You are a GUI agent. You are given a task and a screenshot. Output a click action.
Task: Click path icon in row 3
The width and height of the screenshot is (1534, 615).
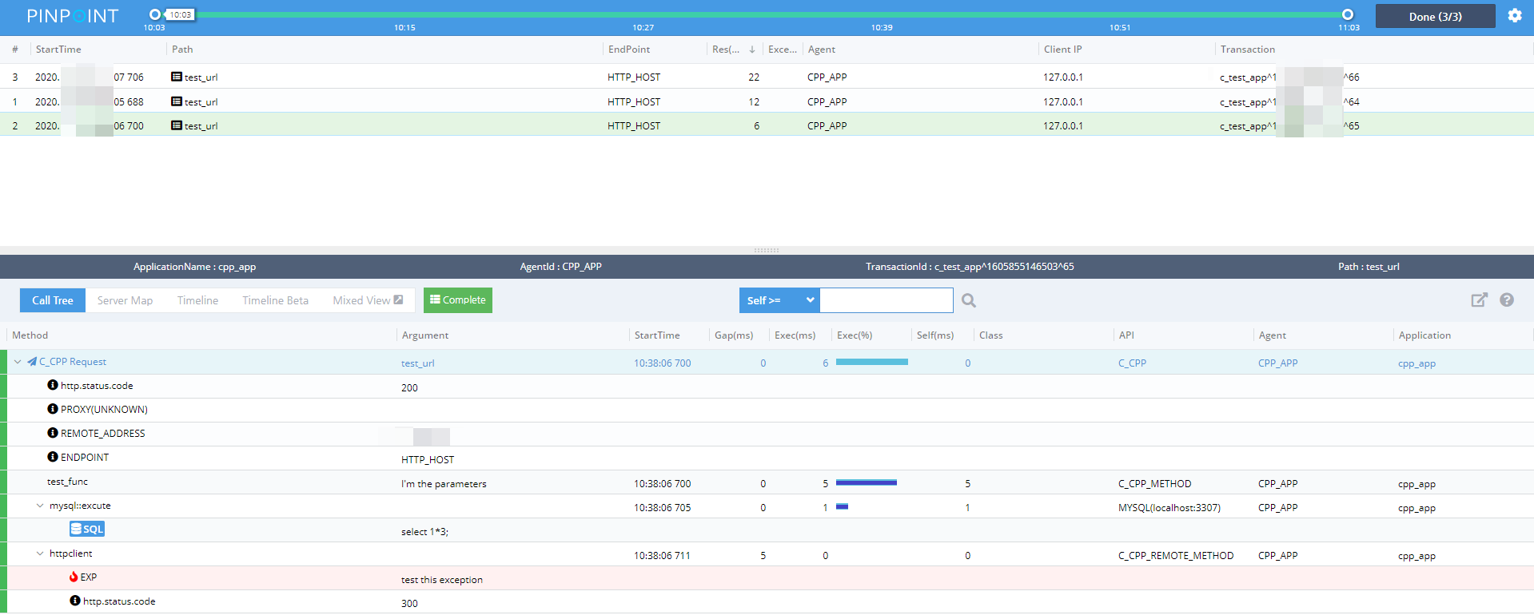177,77
